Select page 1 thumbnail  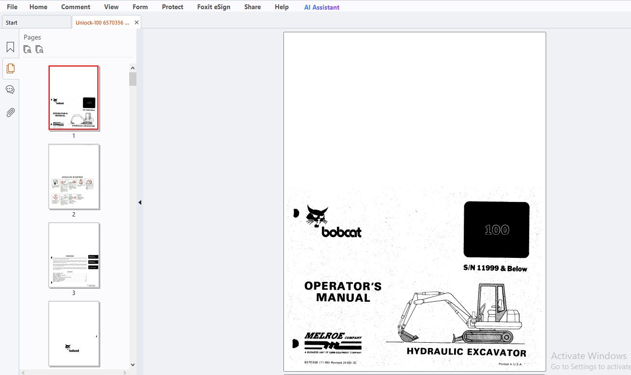74,98
